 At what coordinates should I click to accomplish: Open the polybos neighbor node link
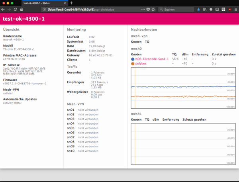[141, 63]
